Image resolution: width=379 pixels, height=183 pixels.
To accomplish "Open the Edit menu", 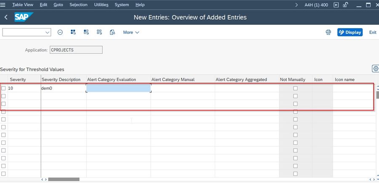I will point(43,5).
